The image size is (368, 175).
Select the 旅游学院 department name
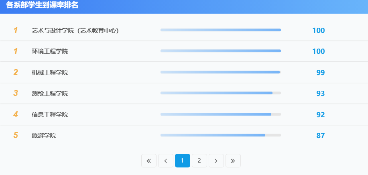tap(44, 136)
